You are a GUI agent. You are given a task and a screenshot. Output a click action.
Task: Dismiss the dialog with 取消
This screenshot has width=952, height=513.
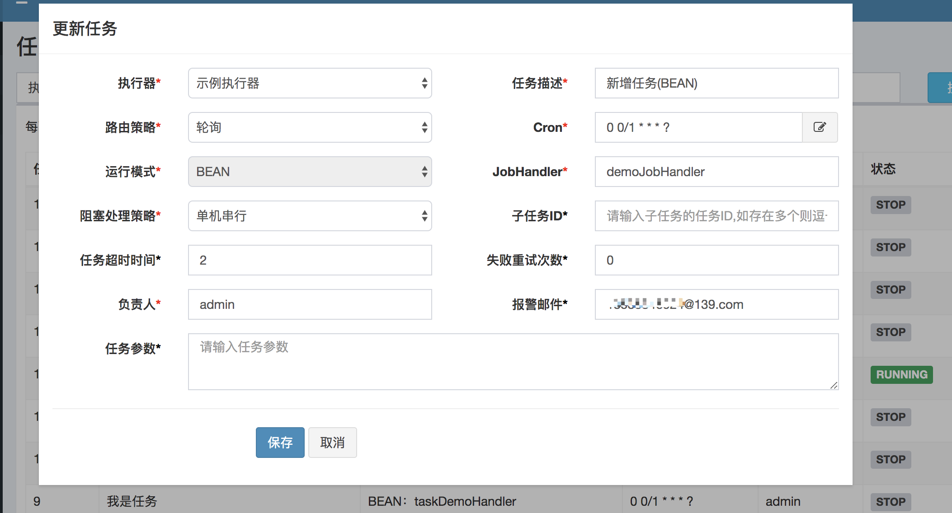pyautogui.click(x=332, y=443)
